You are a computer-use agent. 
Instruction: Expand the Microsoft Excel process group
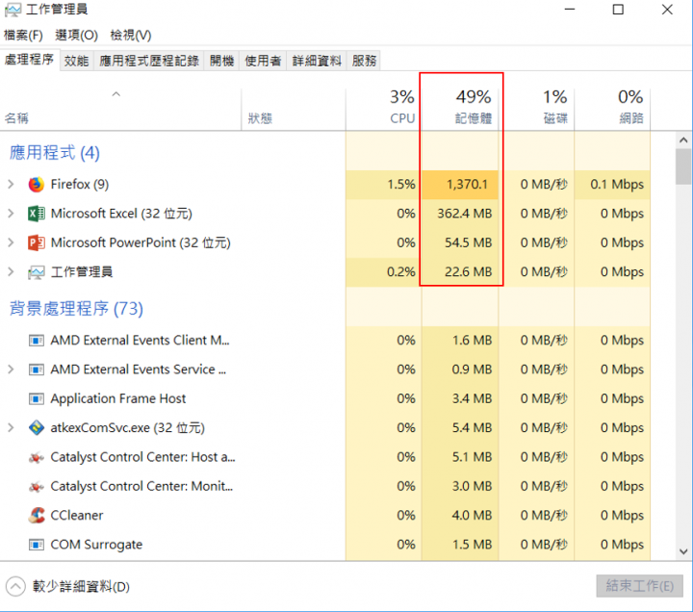11,214
